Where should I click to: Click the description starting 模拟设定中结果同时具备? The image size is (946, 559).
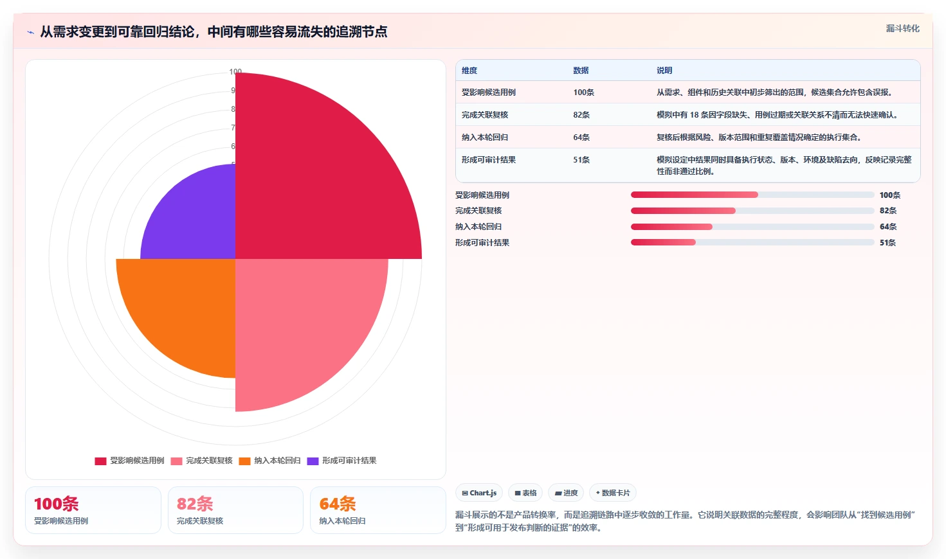(785, 166)
